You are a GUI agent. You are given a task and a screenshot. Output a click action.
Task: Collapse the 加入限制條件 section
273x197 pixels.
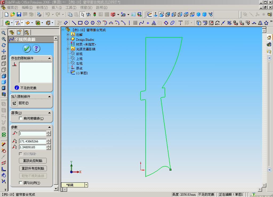point(49,96)
